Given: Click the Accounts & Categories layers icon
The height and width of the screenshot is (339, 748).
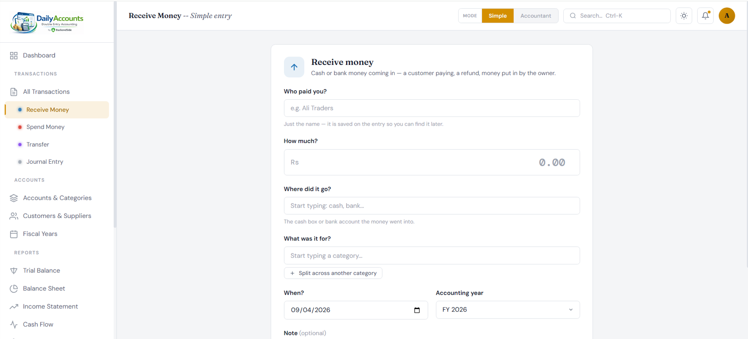Looking at the screenshot, I should [x=14, y=198].
